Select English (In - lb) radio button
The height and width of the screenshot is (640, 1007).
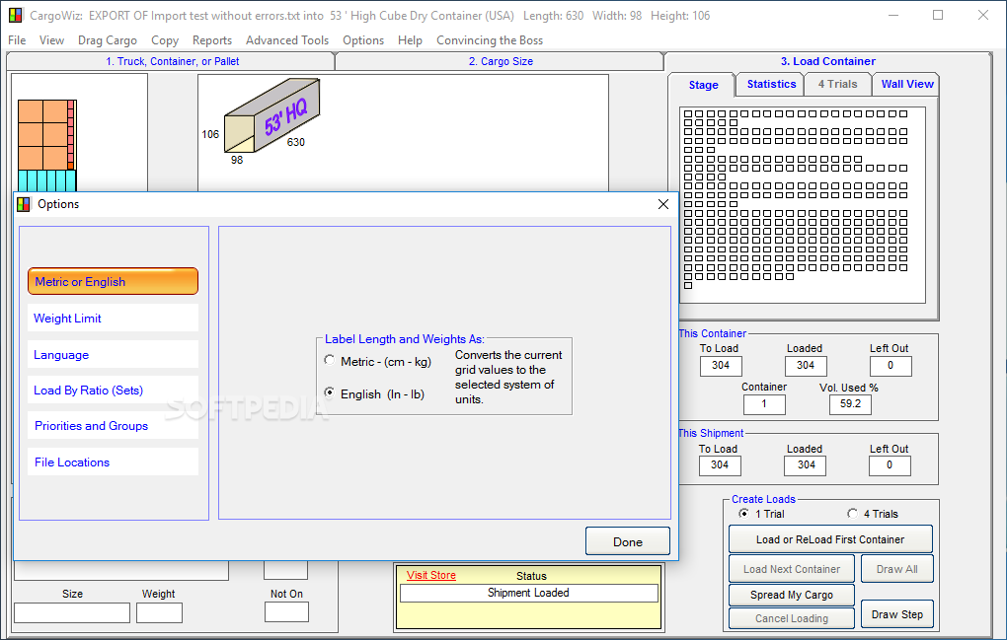point(330,392)
